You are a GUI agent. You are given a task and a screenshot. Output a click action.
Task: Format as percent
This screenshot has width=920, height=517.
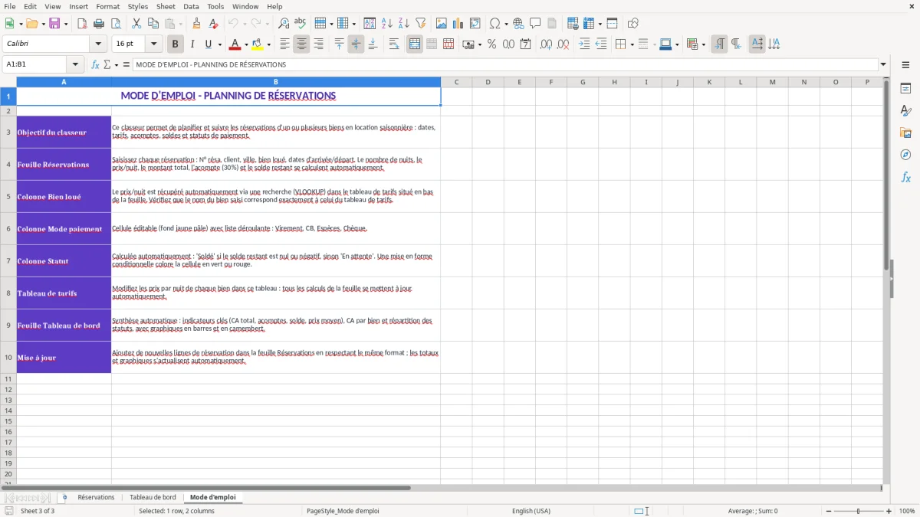click(x=491, y=44)
